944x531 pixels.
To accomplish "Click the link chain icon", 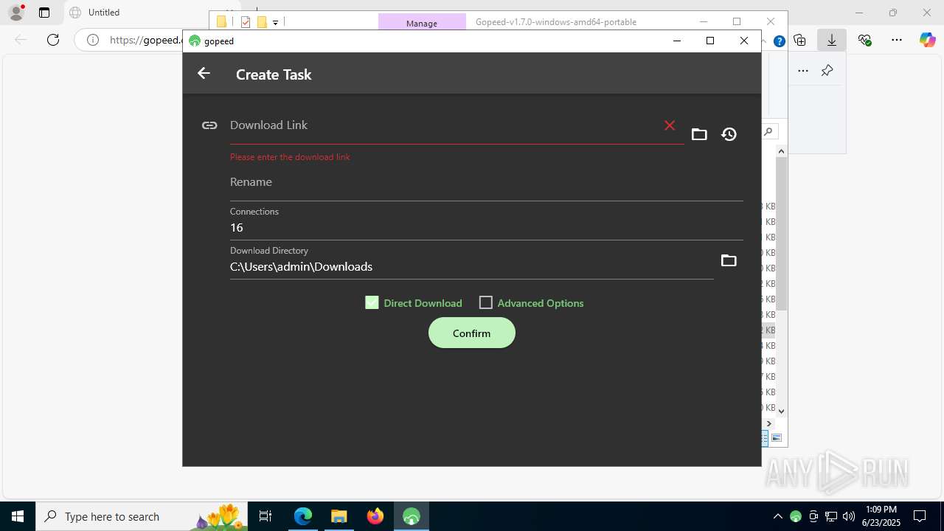I will pyautogui.click(x=209, y=125).
